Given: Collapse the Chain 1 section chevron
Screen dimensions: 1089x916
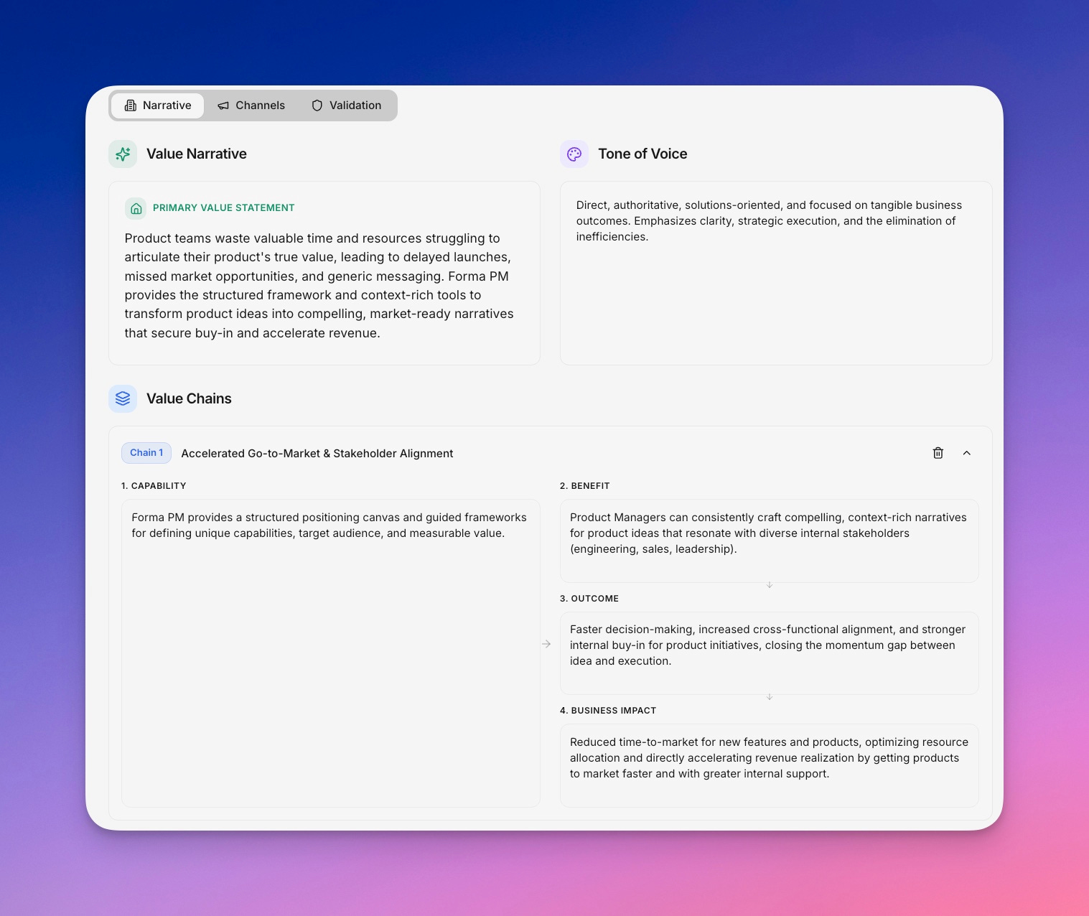Looking at the screenshot, I should coord(966,453).
